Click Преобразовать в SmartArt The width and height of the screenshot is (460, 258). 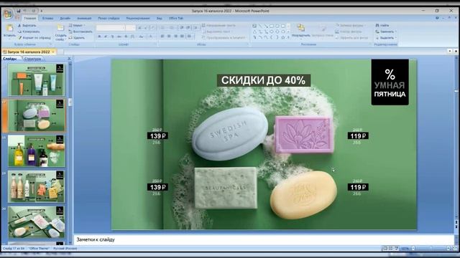(224, 38)
